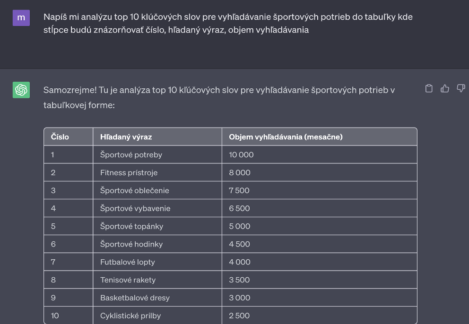Click the "10 000" search volume value
This screenshot has height=324, width=469.
(x=242, y=155)
